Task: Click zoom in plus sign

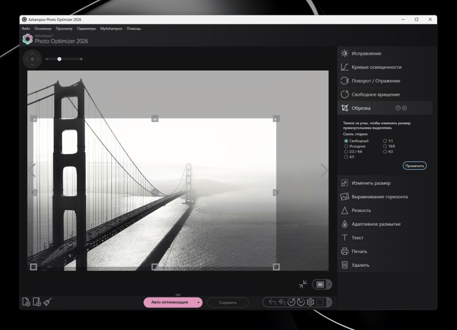Action: [x=81, y=59]
